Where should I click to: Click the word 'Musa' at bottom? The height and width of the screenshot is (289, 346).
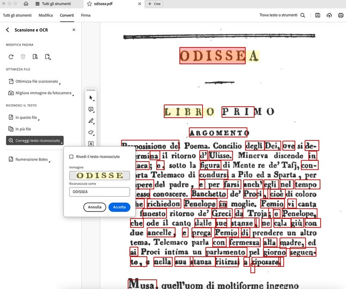[143, 284]
